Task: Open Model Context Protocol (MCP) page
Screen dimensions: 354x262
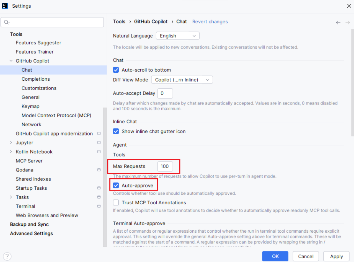Action: pos(56,115)
